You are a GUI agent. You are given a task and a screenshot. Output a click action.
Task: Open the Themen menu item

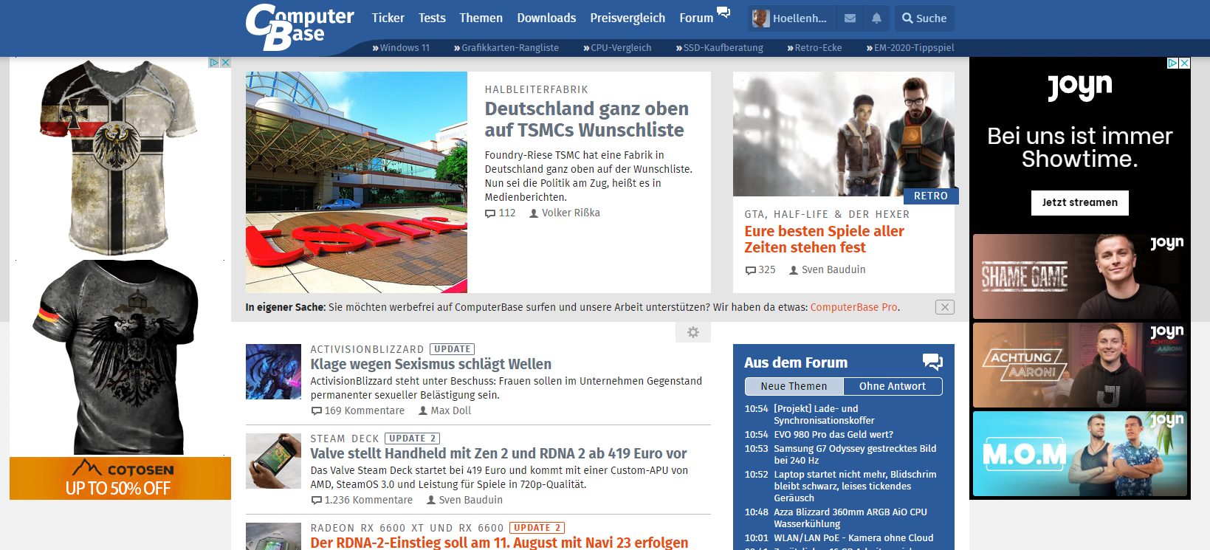point(481,18)
